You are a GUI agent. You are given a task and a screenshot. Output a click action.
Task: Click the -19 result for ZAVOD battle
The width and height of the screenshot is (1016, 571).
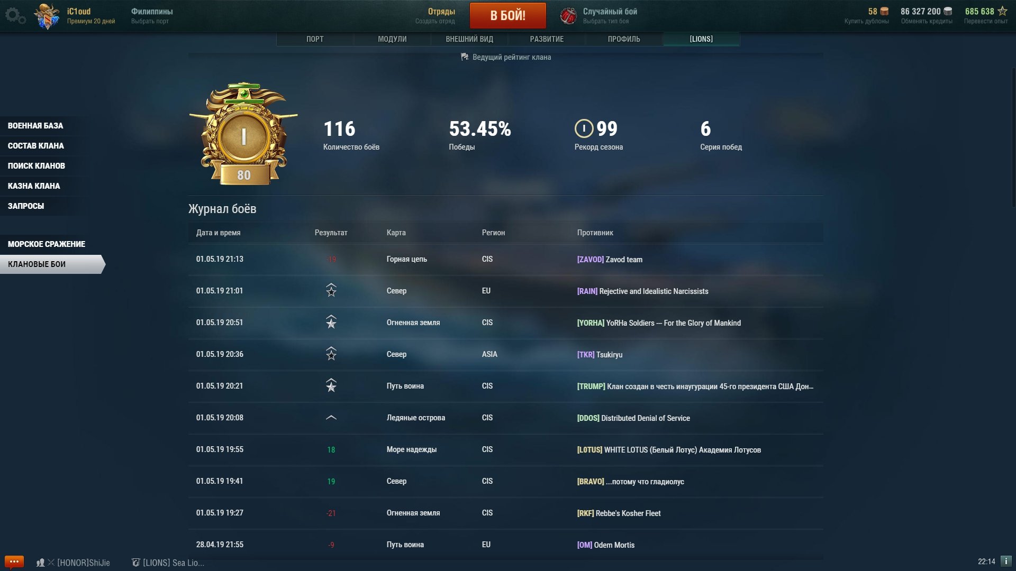coord(331,260)
